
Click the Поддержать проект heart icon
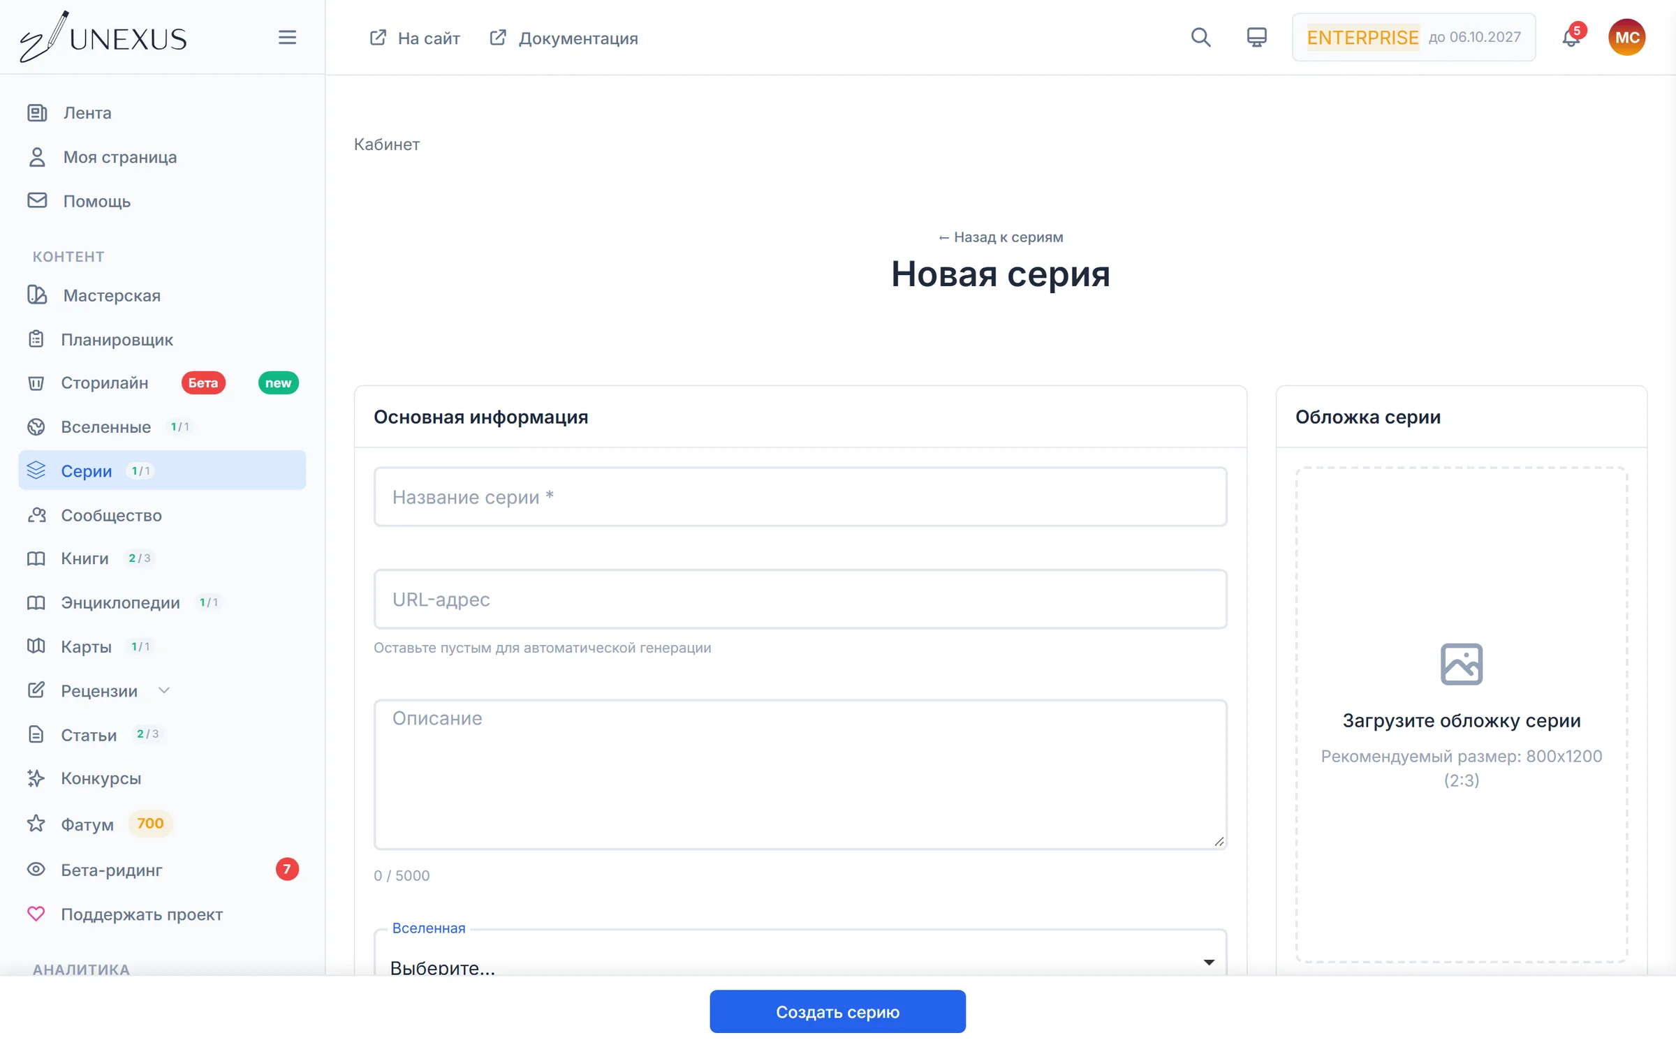[36, 914]
